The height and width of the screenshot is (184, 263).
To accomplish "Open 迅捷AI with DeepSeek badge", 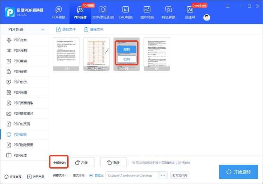I will (x=190, y=12).
